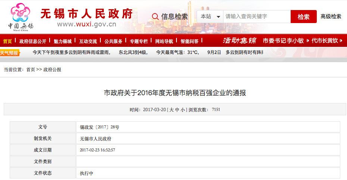The width and height of the screenshot is (347, 180).
Task: Open 高级检索 advanced search link
Action: [x=331, y=16]
